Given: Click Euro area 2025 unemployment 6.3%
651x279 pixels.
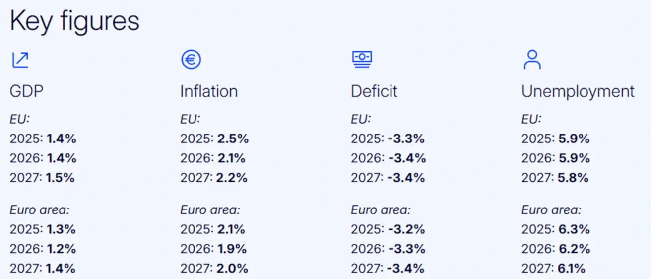Looking at the screenshot, I should [x=574, y=229].
